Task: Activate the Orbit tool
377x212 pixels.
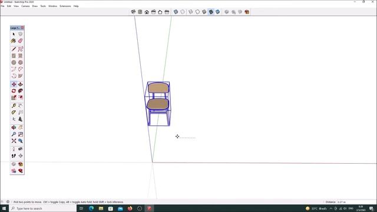Action: (14, 127)
